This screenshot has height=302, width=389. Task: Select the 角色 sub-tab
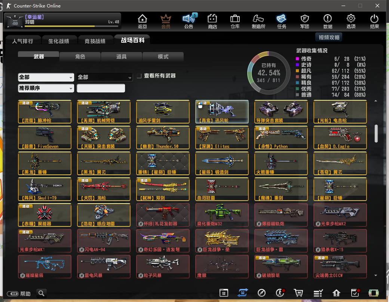pos(80,57)
